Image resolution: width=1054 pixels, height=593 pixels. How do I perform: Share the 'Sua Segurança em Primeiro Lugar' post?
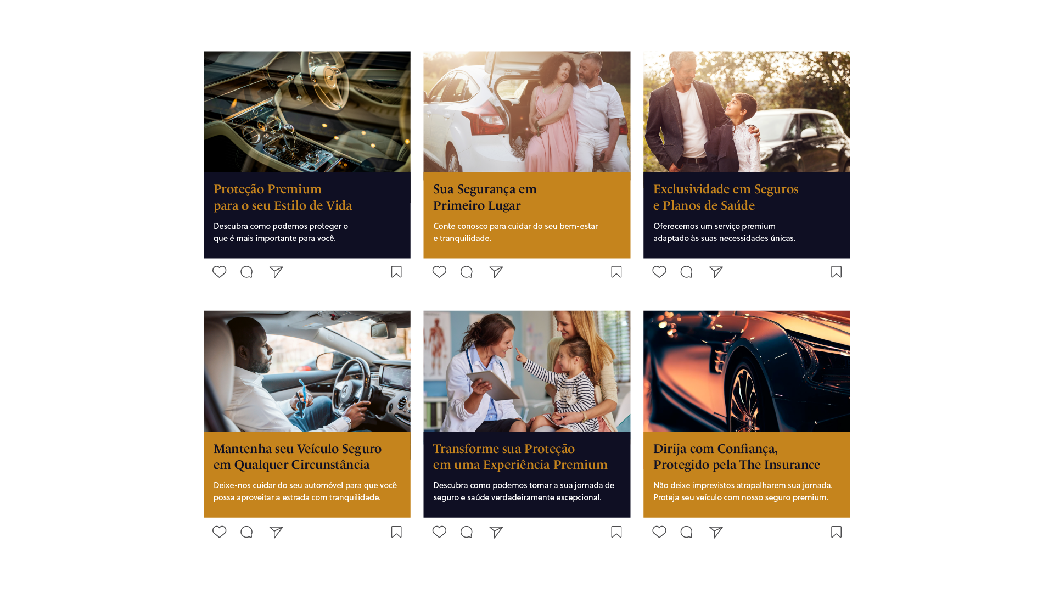click(x=496, y=272)
